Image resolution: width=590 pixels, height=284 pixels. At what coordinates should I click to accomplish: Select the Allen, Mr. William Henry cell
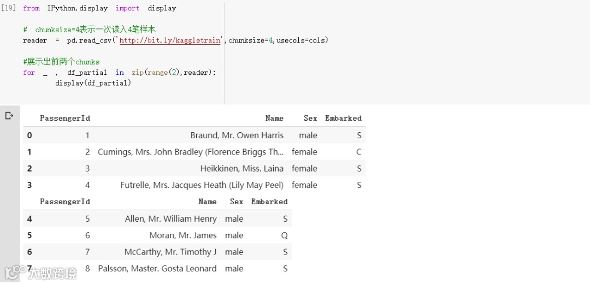(x=170, y=219)
